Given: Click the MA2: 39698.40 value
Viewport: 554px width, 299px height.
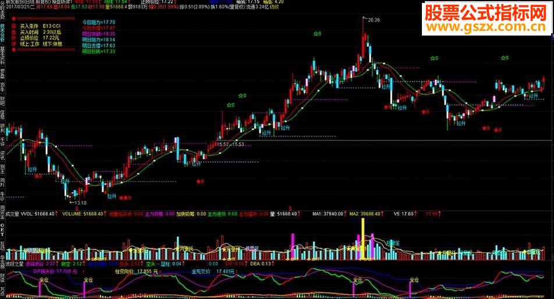Looking at the screenshot, I should point(365,214).
